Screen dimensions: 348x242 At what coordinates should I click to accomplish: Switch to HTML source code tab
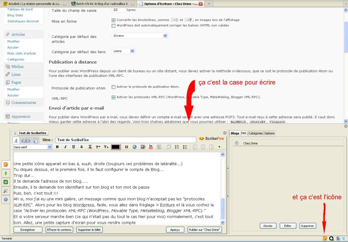coord(26,141)
